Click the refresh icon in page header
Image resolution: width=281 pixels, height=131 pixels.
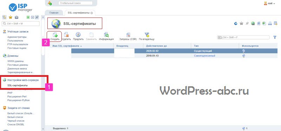236,23
